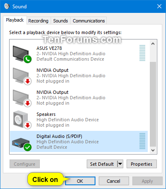
Task: Switch to the Recording tab
Action: [38, 21]
